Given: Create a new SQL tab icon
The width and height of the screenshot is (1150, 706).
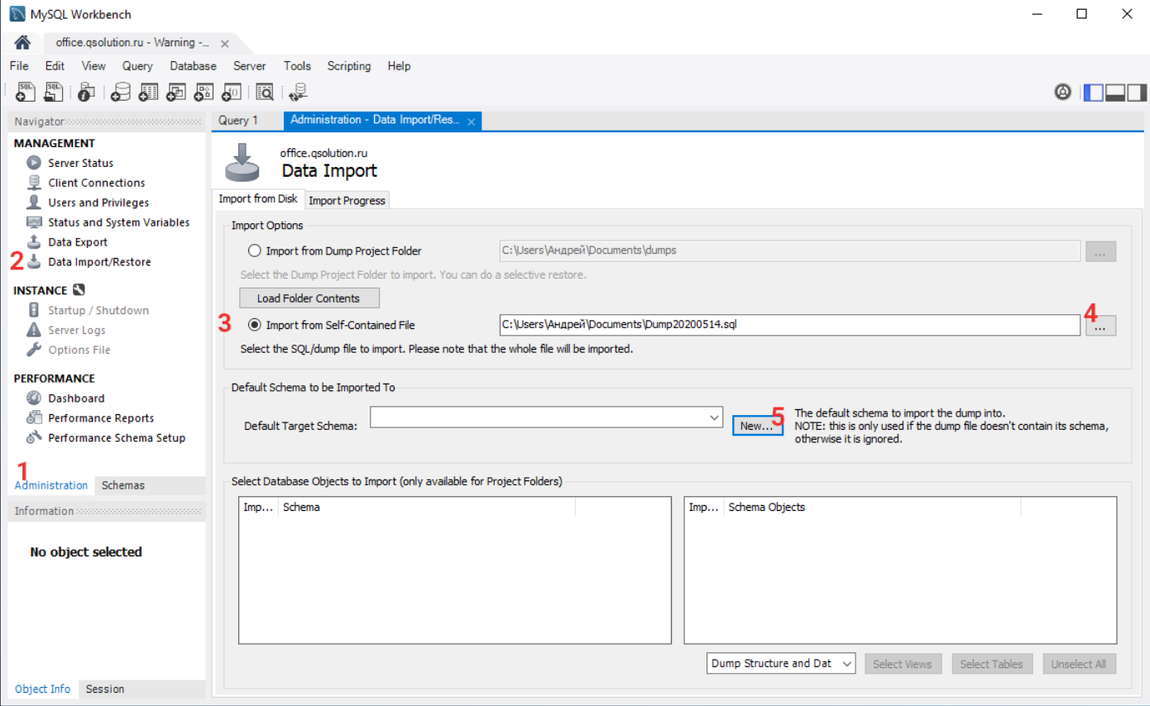Looking at the screenshot, I should point(25,92).
